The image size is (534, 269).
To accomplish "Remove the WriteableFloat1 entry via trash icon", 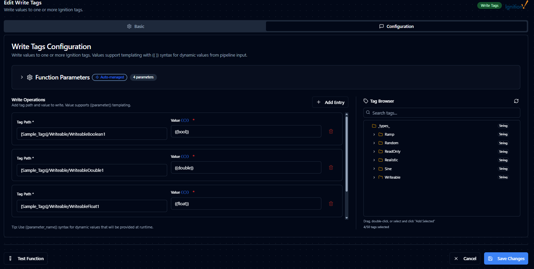I will tap(331, 204).
